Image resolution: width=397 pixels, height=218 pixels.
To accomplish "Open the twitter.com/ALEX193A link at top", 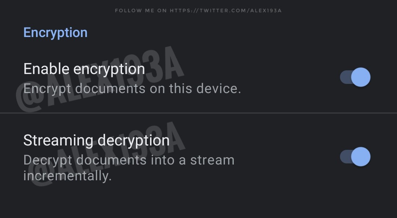I will [226, 11].
